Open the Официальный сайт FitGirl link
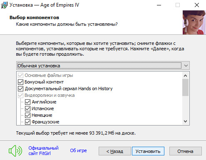The height and width of the screenshot is (160, 206). [x=43, y=151]
